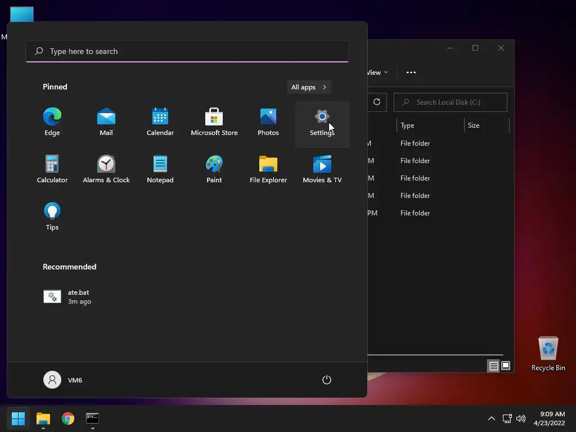Focus the Type here to search box
Screen dimensions: 576x432
tap(187, 51)
